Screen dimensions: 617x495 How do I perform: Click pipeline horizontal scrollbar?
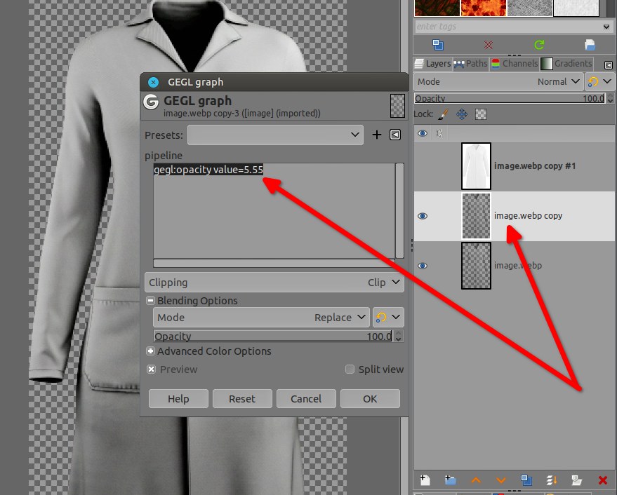pyautogui.click(x=274, y=263)
